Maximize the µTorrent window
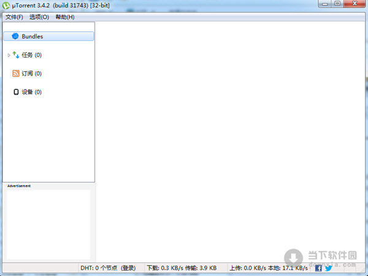Screen dimensions: 368x276 (x=337, y=4)
